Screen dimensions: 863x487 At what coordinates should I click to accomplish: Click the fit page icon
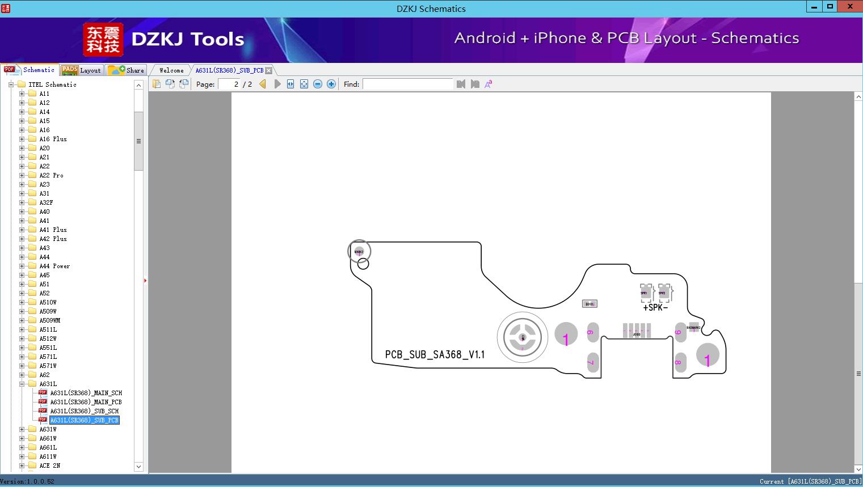point(304,84)
